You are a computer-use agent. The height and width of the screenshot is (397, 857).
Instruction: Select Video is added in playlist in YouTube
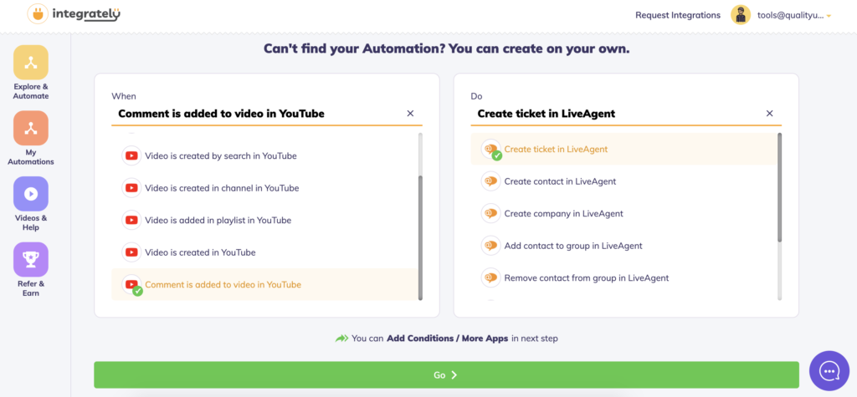pyautogui.click(x=218, y=221)
